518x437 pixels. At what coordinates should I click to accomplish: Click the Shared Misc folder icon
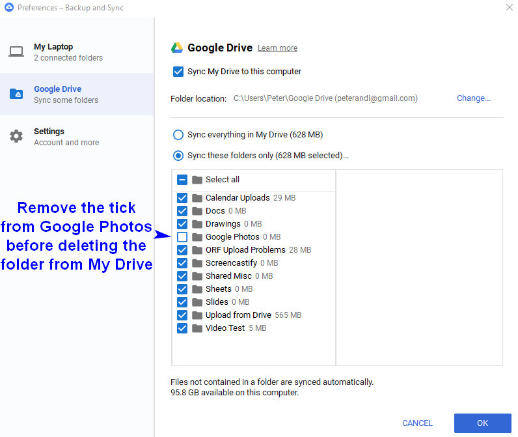[197, 276]
